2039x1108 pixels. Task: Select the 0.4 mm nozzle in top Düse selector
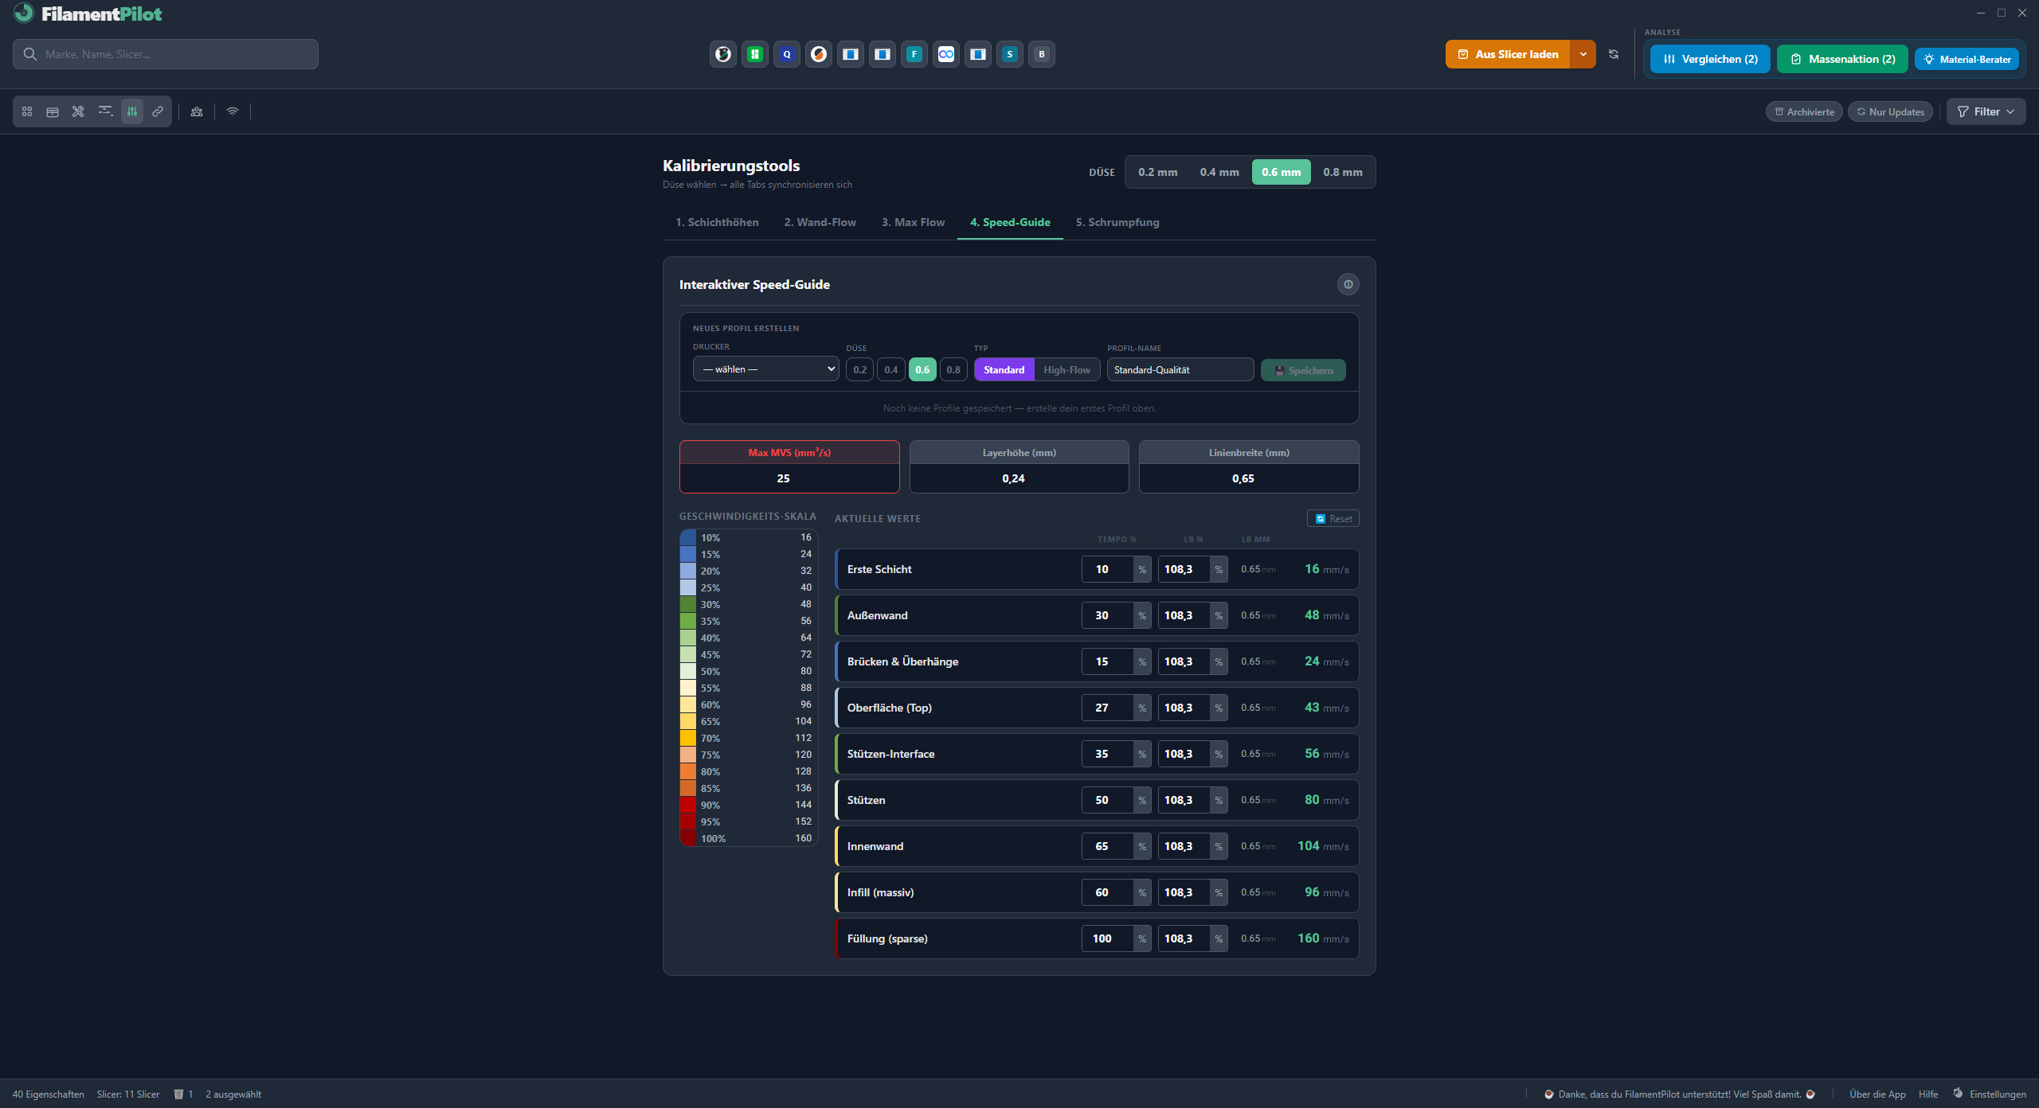pyautogui.click(x=1219, y=172)
